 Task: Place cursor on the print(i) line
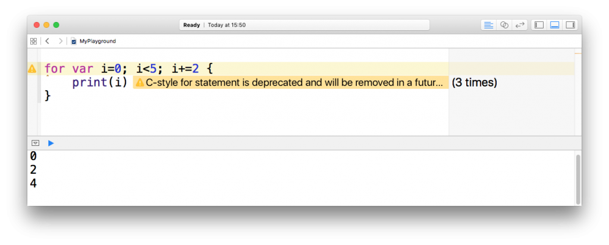click(x=100, y=82)
